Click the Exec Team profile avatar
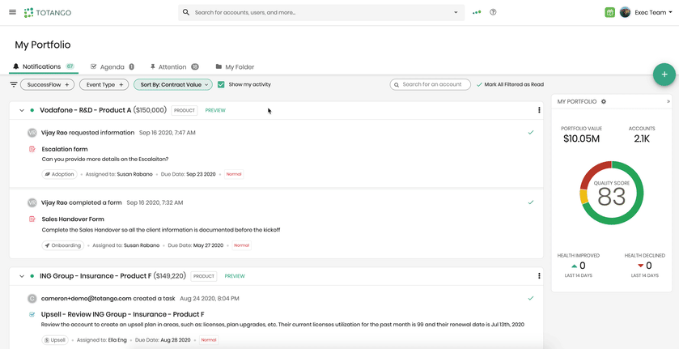This screenshot has height=349, width=679. (x=625, y=12)
